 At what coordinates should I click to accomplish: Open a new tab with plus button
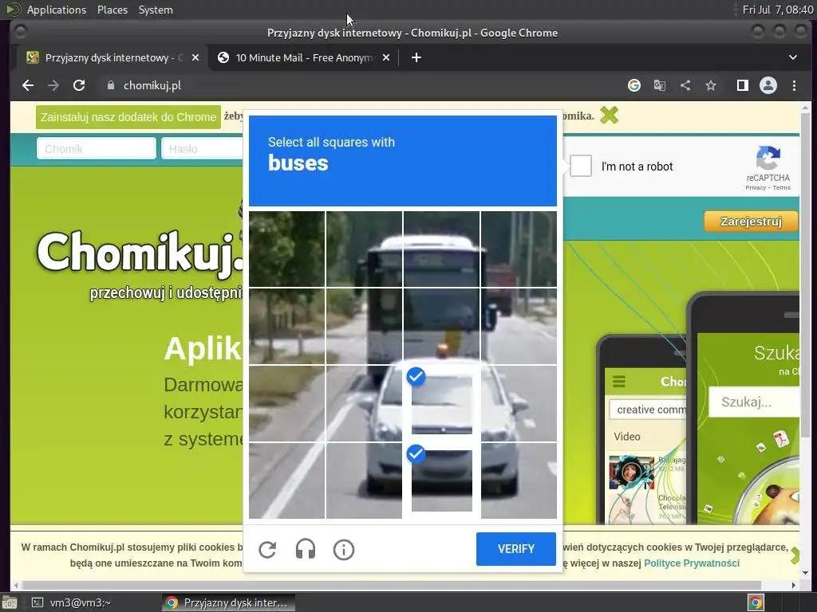416,57
